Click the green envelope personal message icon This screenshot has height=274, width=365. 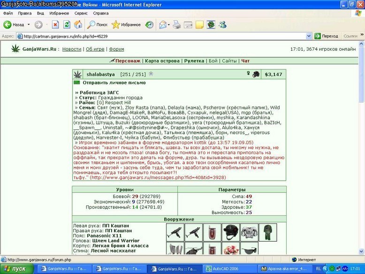76,83
